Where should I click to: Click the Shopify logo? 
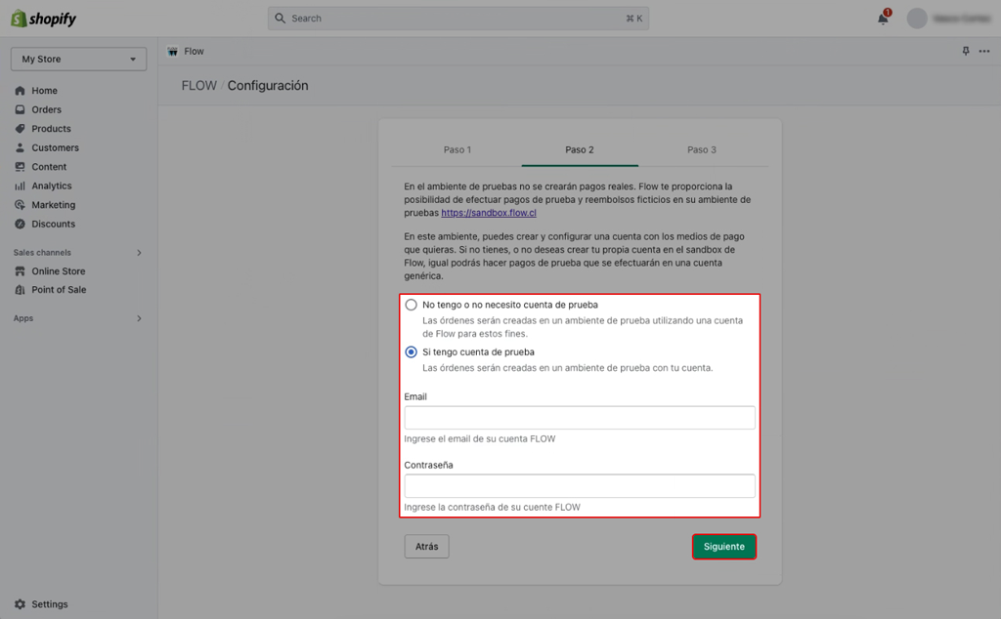(43, 19)
